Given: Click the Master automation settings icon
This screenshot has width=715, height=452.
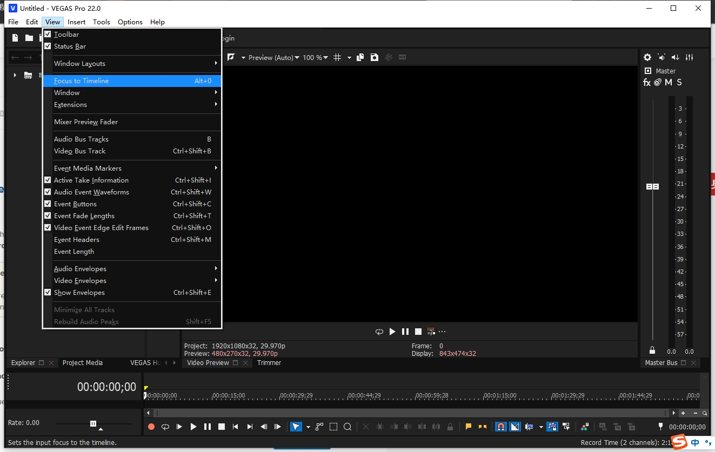Looking at the screenshot, I should 658,83.
